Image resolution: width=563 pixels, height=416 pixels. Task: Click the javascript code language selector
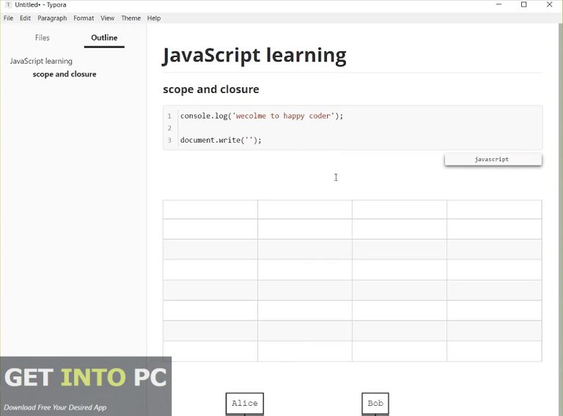[492, 159]
